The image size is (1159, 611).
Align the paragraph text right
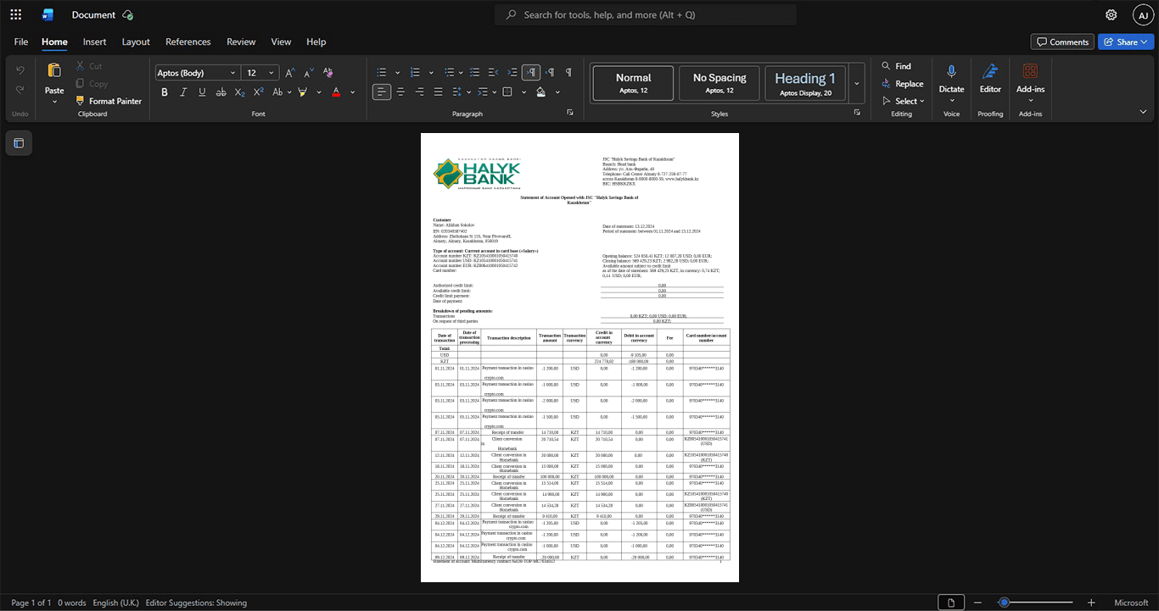(x=419, y=92)
